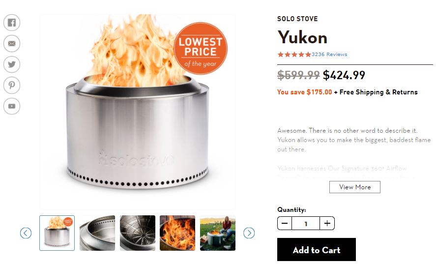Increase quantity with plus button

pyautogui.click(x=327, y=223)
